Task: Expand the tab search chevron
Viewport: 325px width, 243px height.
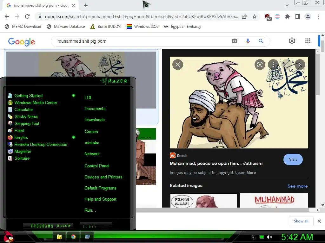Action: tap(287, 5)
